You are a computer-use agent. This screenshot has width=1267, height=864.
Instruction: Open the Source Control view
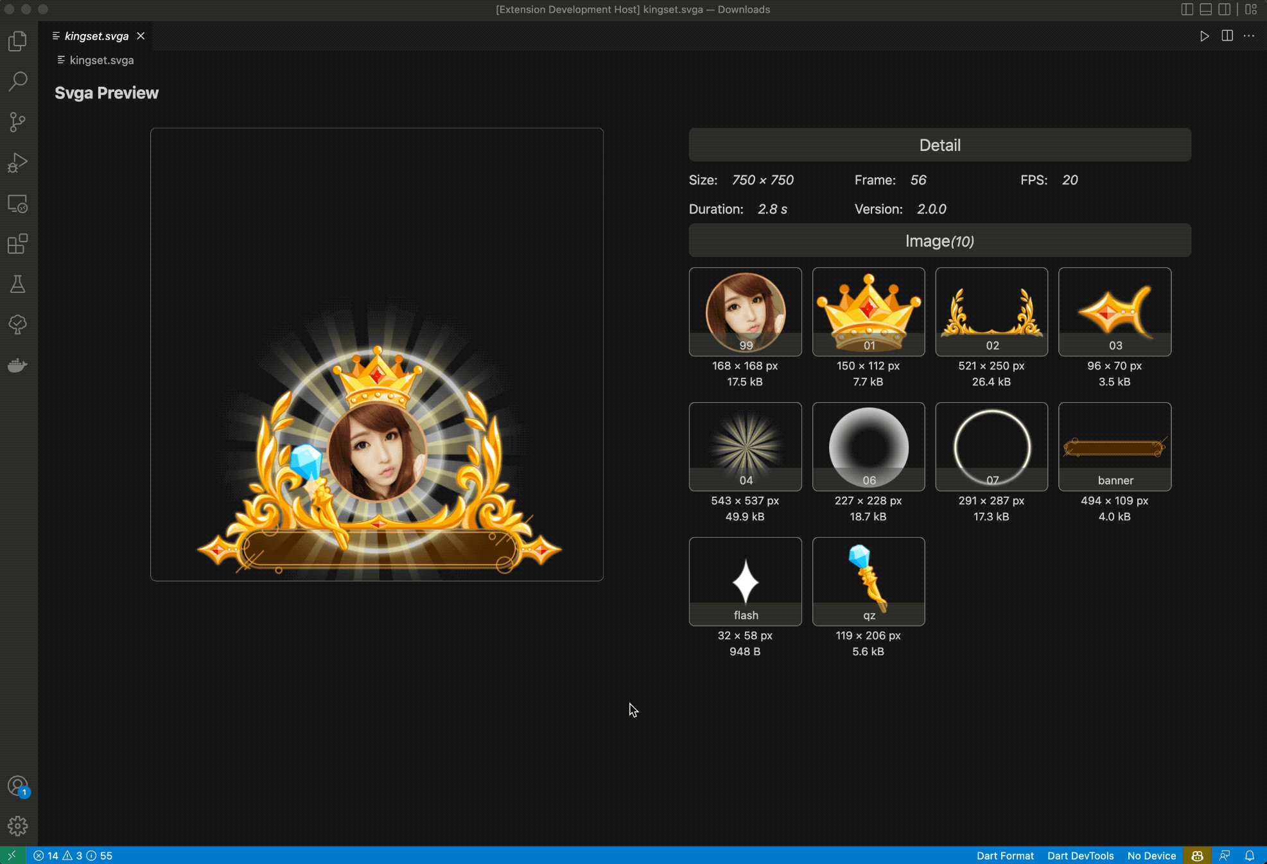[18, 122]
